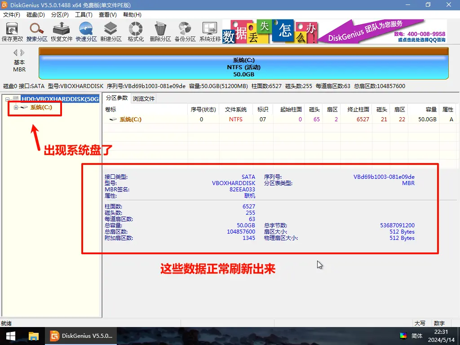
Task: Select 系统(C:) in the left tree
Action: pos(41,107)
